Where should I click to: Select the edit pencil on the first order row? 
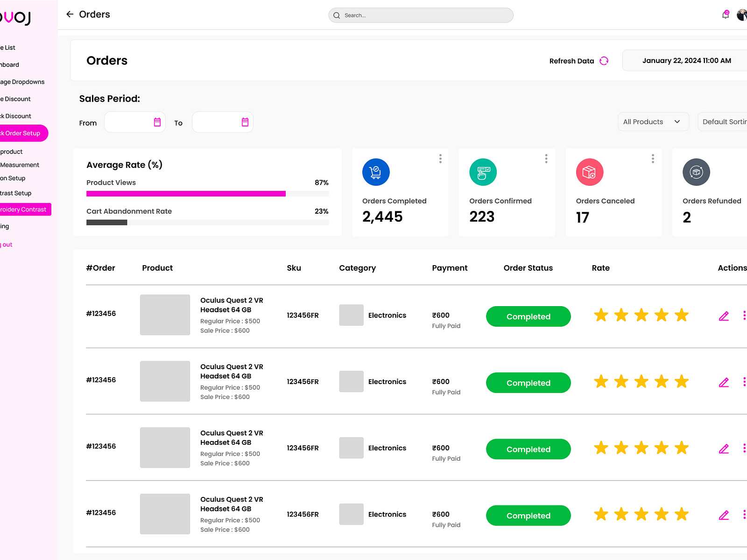(x=724, y=316)
